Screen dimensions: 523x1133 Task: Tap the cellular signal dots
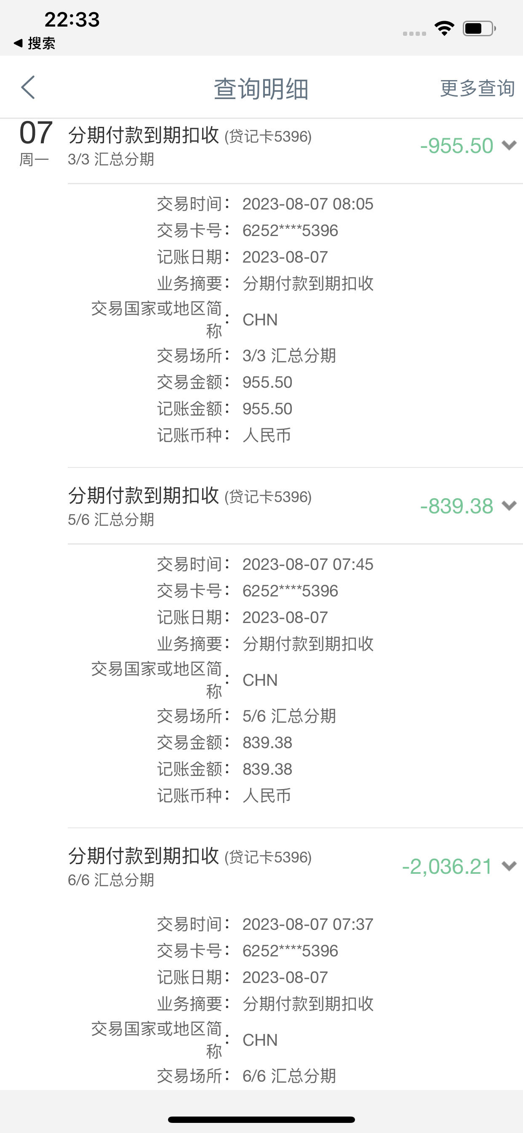(414, 33)
